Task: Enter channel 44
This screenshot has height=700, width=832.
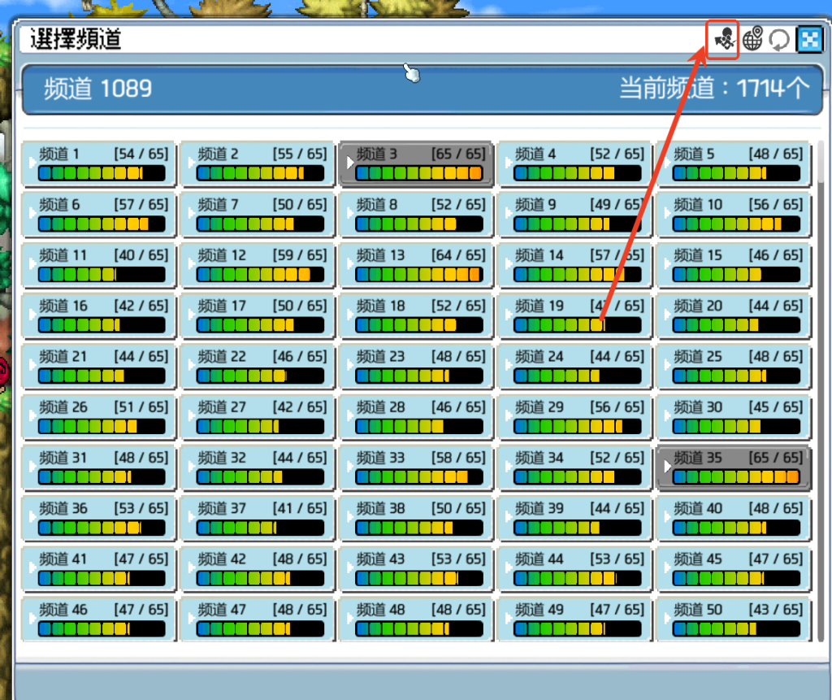Action: pyautogui.click(x=575, y=568)
